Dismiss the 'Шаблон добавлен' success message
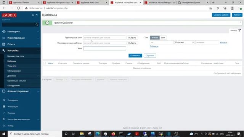244x137 pixels. (241, 22)
